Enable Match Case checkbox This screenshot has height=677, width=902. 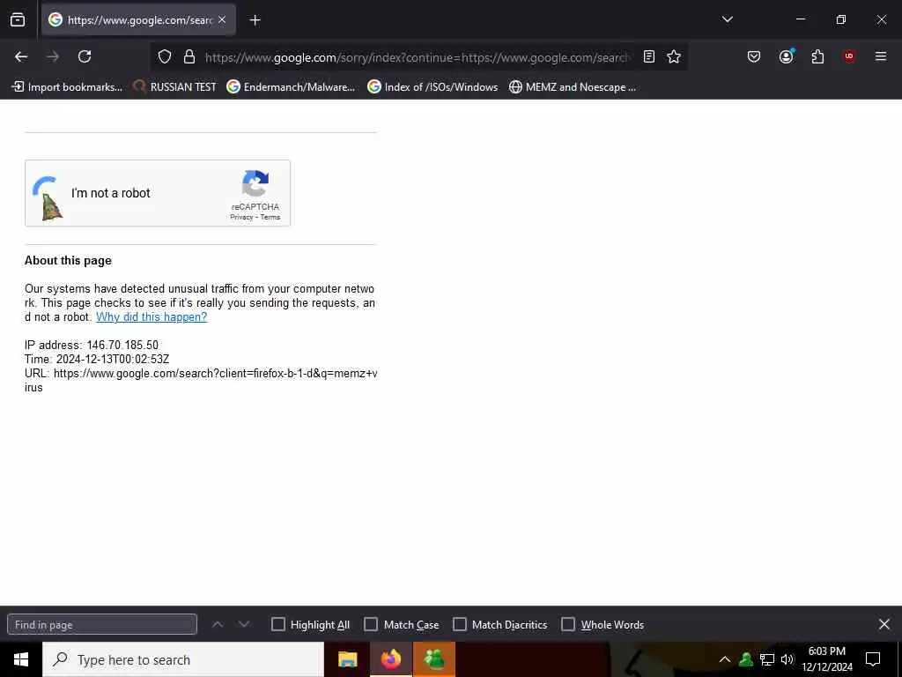tap(371, 625)
